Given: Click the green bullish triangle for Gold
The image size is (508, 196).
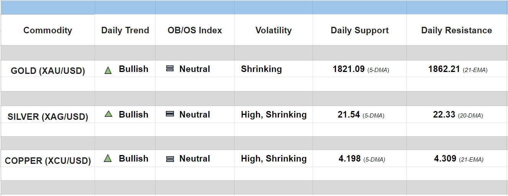Looking at the screenshot, I should 108,70.
